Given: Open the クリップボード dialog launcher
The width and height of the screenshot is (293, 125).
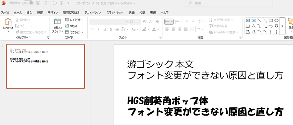Looking at the screenshot, I should tap(48, 38).
